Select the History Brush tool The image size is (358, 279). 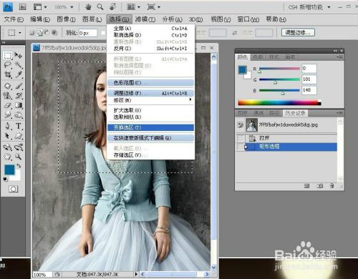[x=19, y=96]
